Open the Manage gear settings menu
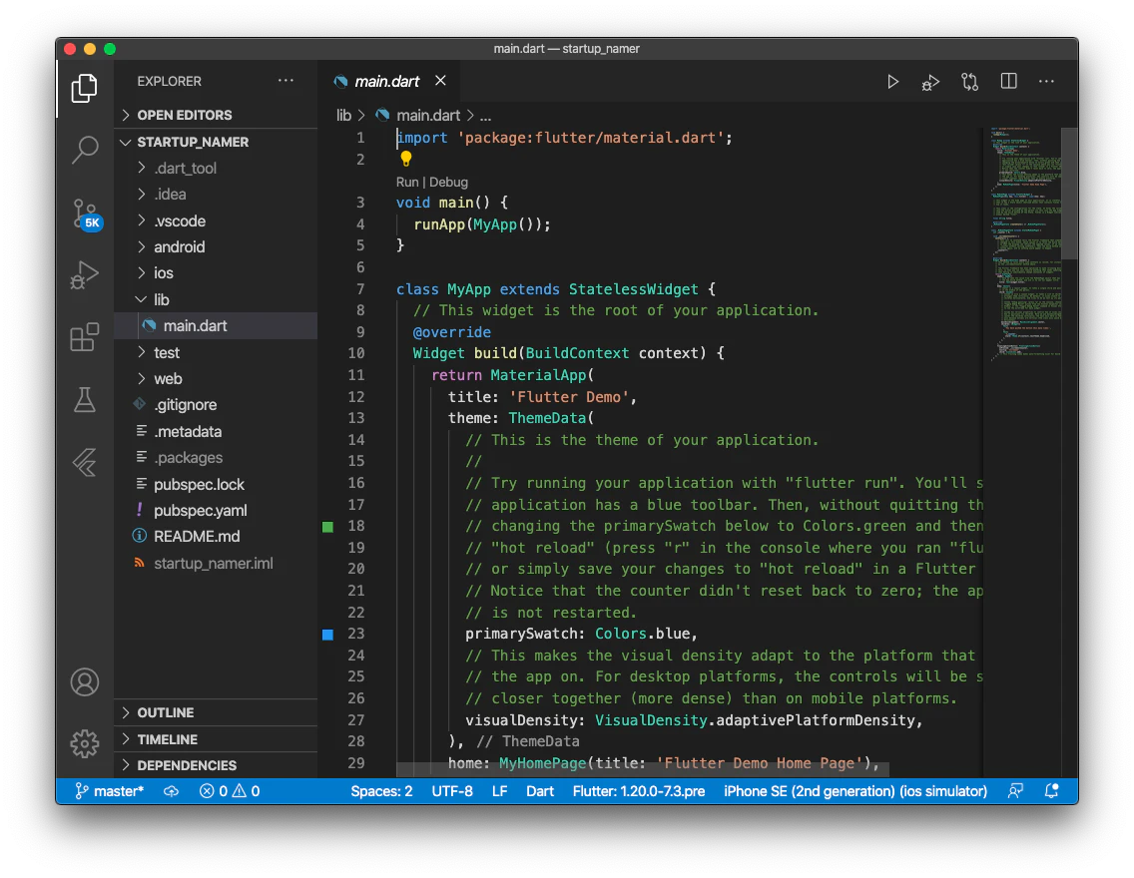Image resolution: width=1134 pixels, height=878 pixels. (85, 743)
